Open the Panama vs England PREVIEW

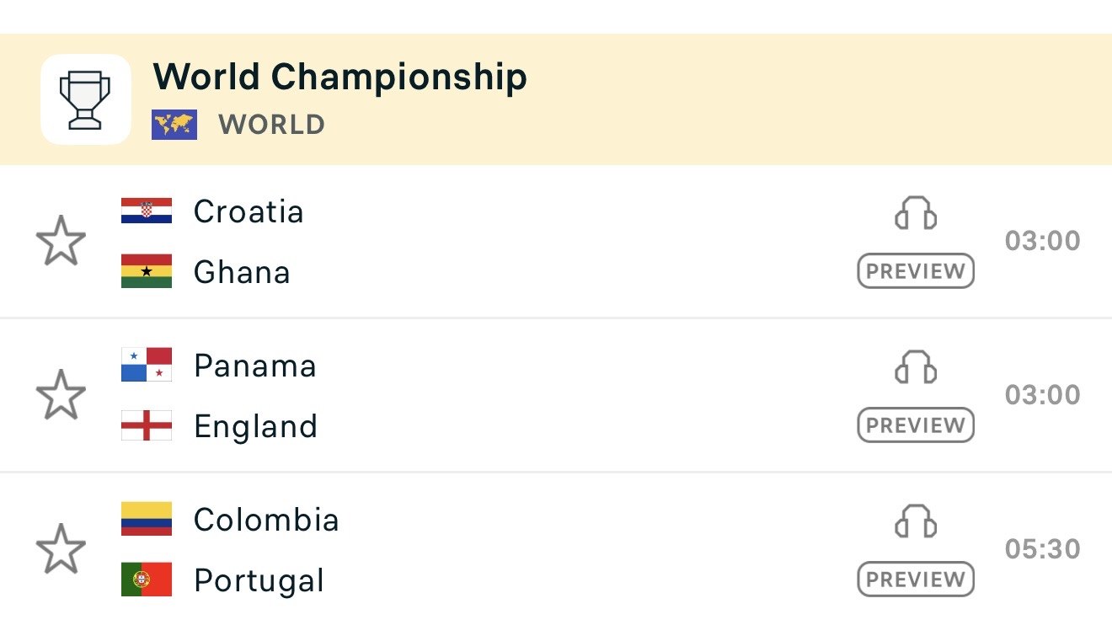916,425
